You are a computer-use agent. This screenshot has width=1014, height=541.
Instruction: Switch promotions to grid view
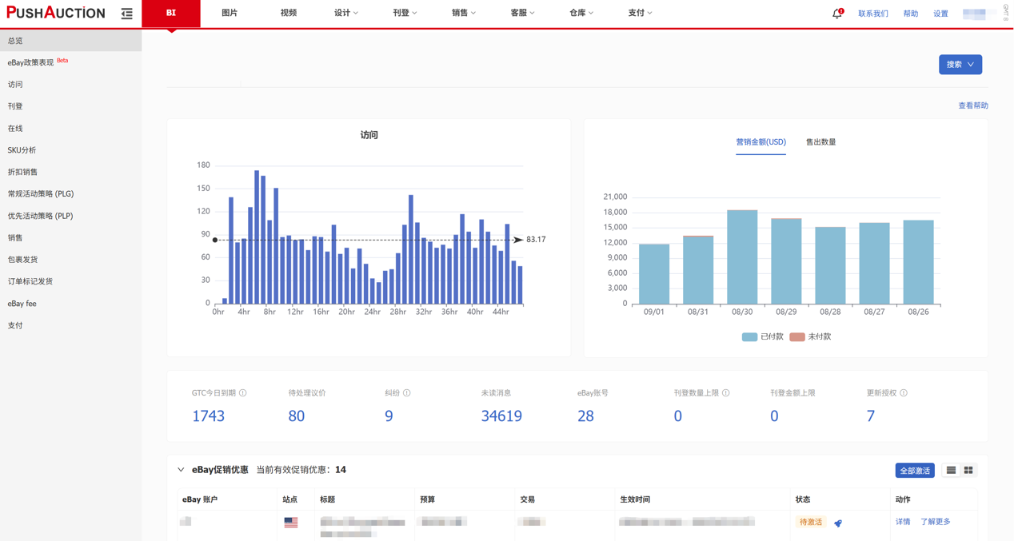click(968, 471)
